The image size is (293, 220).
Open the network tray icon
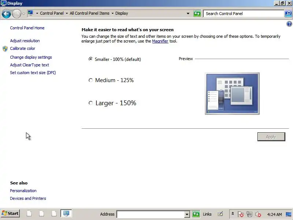[x=249, y=214]
